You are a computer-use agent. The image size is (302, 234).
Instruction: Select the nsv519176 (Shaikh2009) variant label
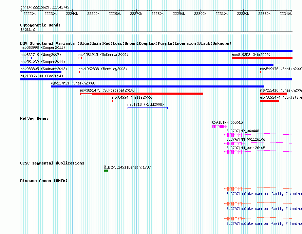coord(281,69)
